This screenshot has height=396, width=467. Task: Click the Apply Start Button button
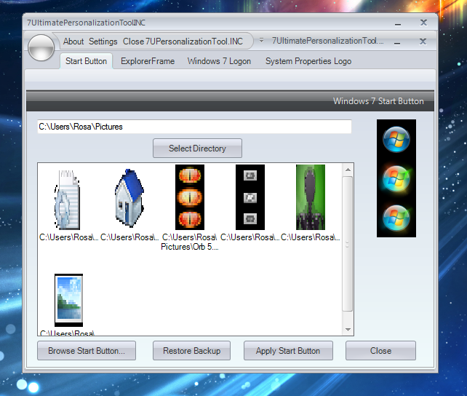coord(288,351)
